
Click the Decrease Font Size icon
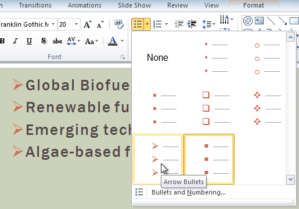point(100,24)
